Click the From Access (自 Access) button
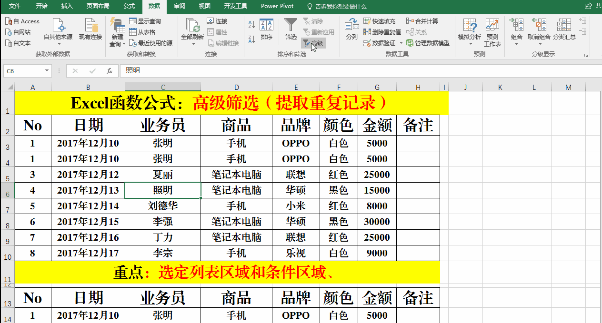 (22, 21)
